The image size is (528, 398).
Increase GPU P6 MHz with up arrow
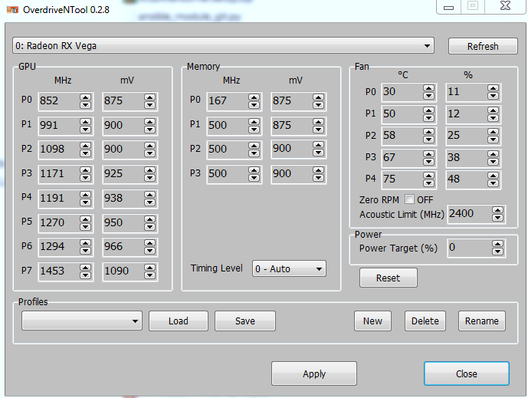pos(85,243)
